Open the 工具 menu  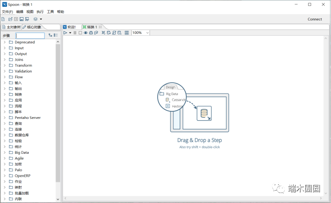pyautogui.click(x=50, y=11)
